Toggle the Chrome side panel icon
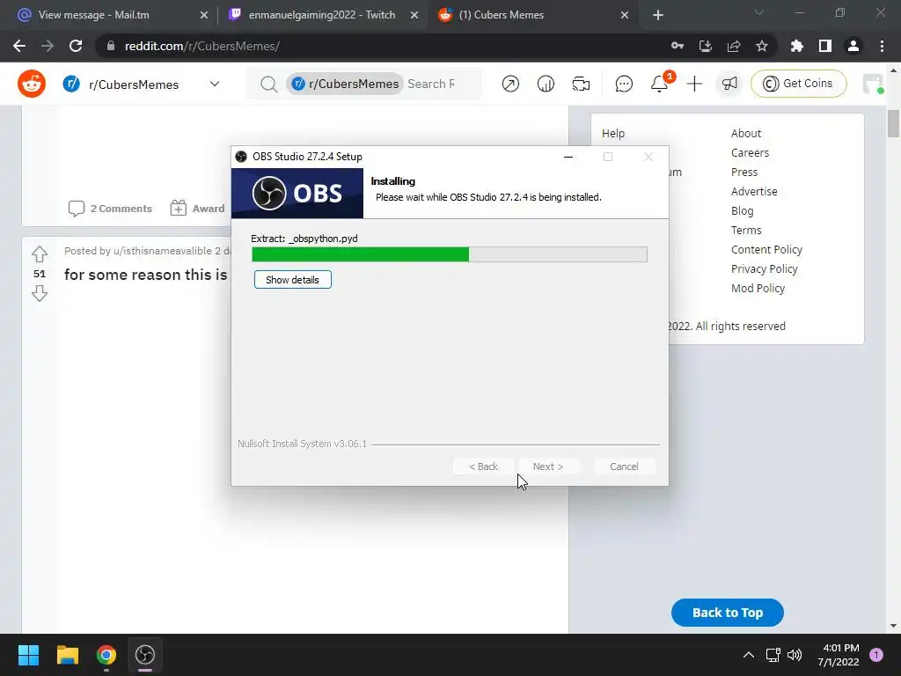Screen dimensions: 901x676 click(825, 46)
